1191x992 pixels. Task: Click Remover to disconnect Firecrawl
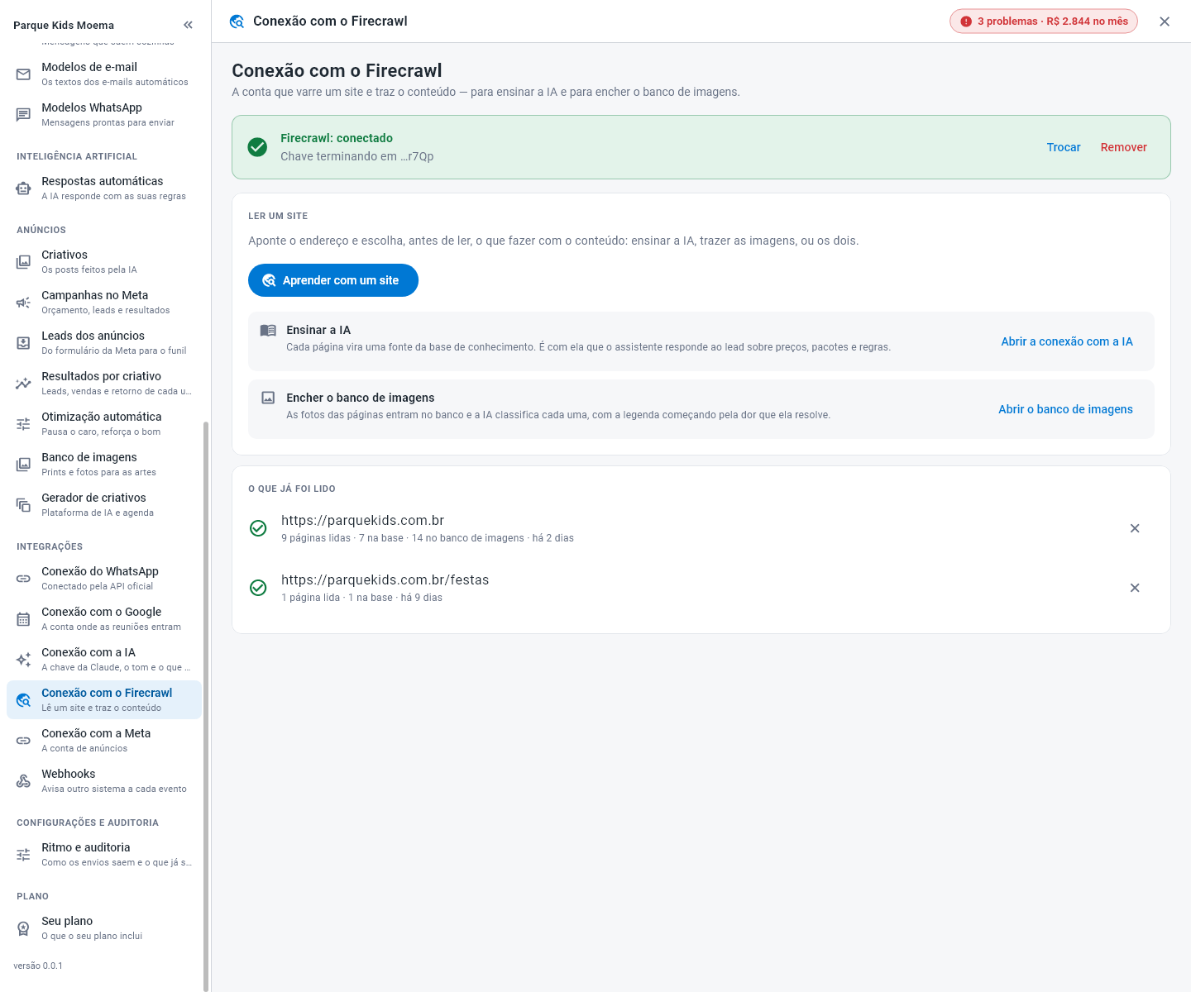1123,147
